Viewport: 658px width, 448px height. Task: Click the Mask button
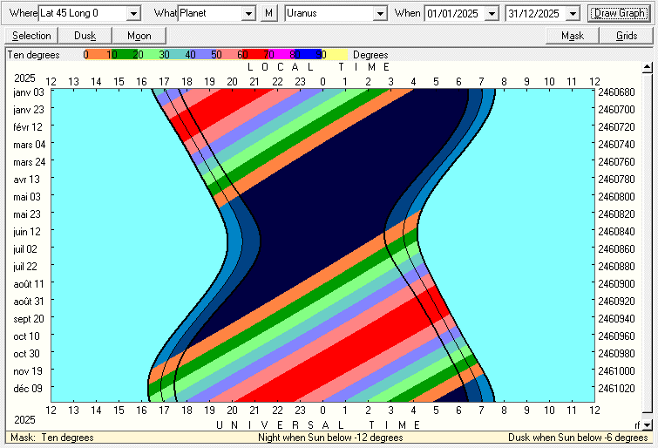click(573, 36)
